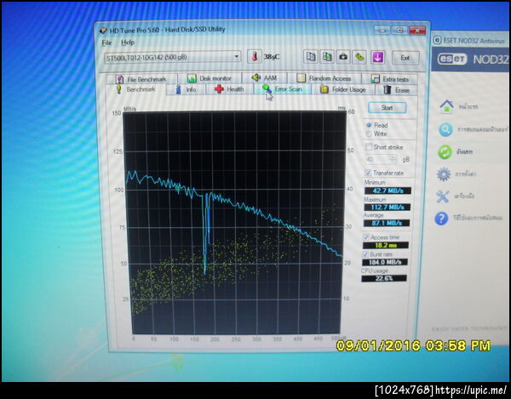Open the File menu
This screenshot has height=399, width=511.
pyautogui.click(x=106, y=43)
